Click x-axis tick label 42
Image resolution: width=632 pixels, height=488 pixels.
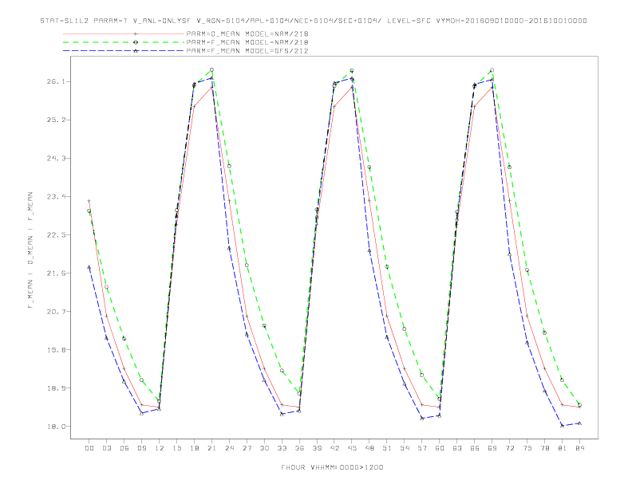click(334, 448)
